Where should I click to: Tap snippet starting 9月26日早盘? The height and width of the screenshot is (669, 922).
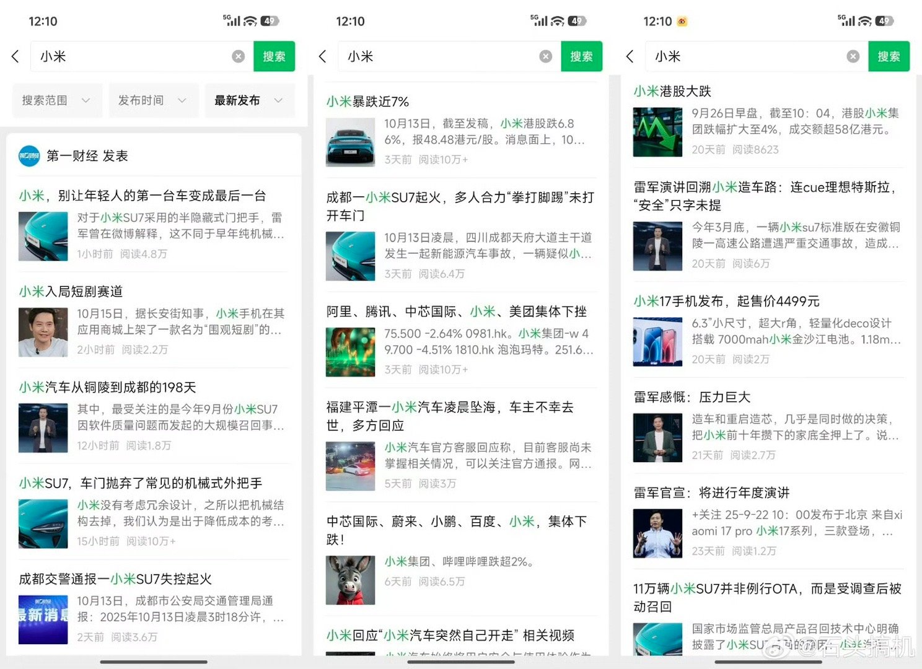[x=796, y=121]
